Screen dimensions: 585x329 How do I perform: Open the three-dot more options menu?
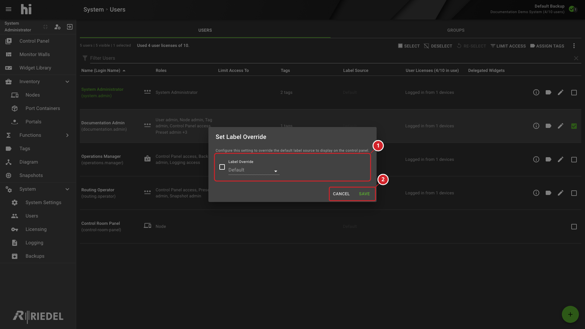[x=574, y=46]
